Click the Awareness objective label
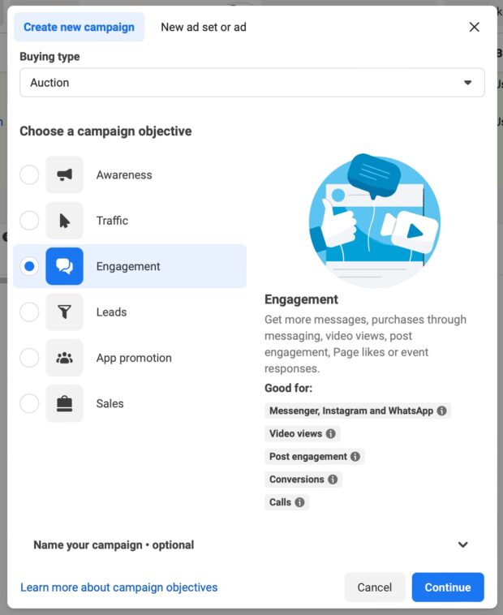Screen dimensions: 503x615 pyautogui.click(x=124, y=175)
